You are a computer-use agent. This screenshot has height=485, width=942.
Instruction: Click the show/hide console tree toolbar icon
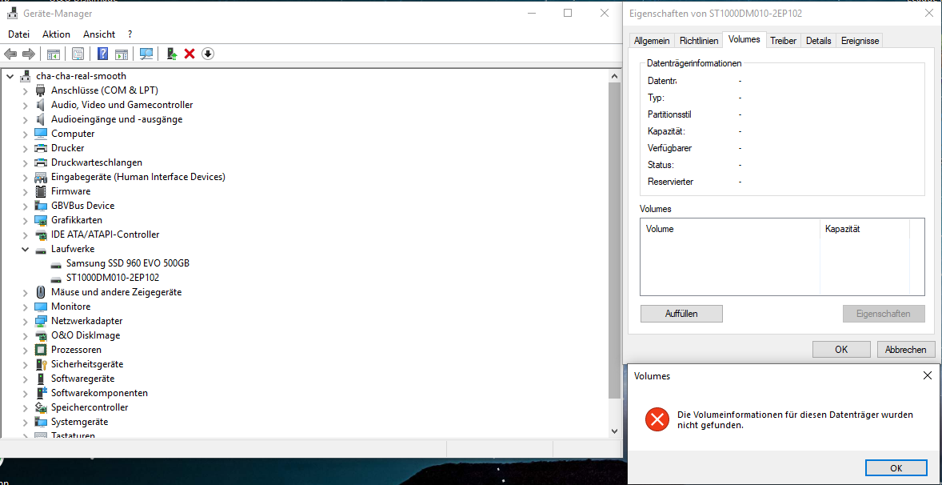tap(54, 54)
